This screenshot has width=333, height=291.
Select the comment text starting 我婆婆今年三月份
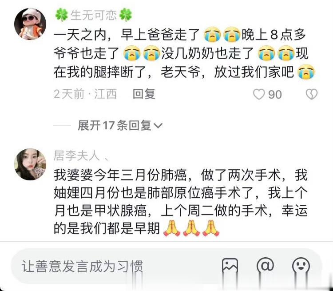click(181, 202)
